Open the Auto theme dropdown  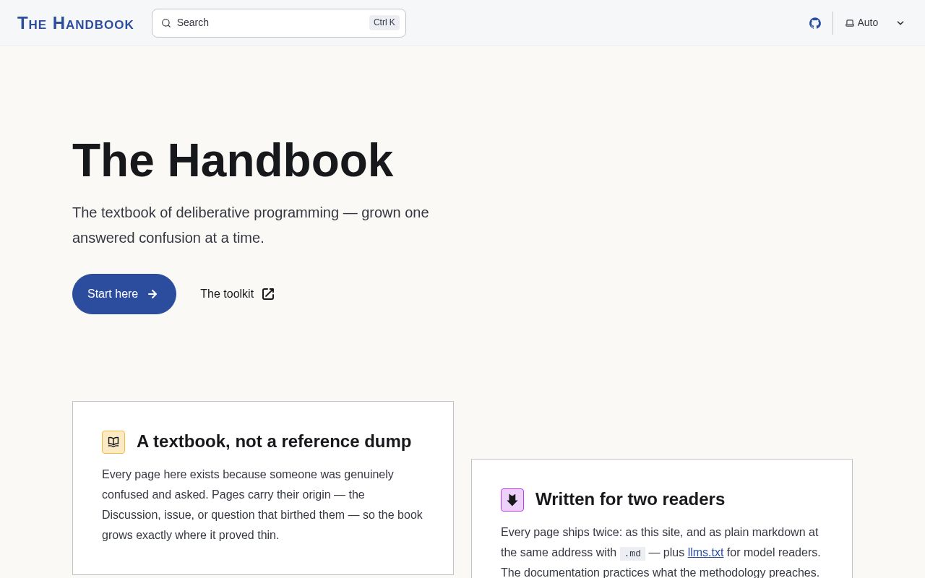(875, 23)
